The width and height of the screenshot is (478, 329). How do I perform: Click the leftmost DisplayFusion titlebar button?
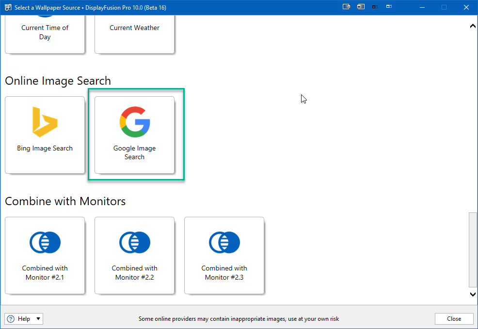click(346, 7)
